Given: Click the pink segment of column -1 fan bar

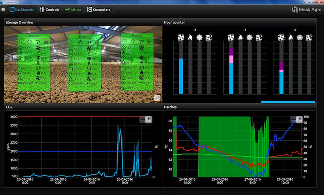Looking at the screenshot, I should point(231,60).
